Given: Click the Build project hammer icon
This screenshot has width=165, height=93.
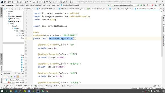Looking at the screenshot, I should (x=108, y=5).
